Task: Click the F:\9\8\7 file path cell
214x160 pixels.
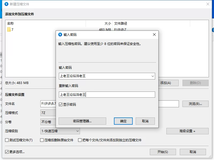Action: pyautogui.click(x=120, y=29)
